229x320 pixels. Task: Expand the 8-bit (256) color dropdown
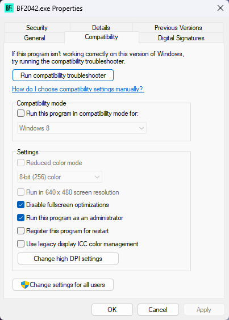pyautogui.click(x=60, y=177)
